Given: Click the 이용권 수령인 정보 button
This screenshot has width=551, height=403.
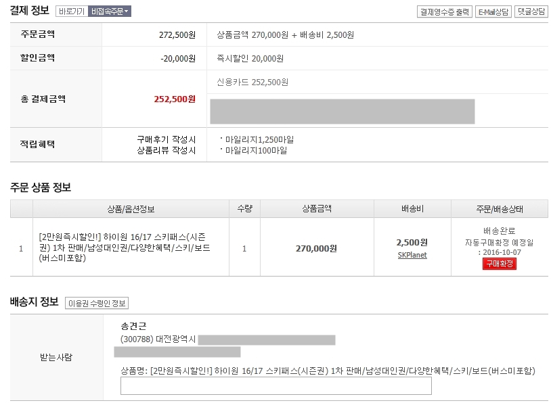Looking at the screenshot, I should pyautogui.click(x=97, y=304).
